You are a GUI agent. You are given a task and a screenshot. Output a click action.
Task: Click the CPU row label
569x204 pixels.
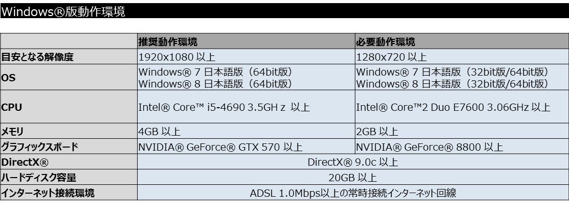69,107
